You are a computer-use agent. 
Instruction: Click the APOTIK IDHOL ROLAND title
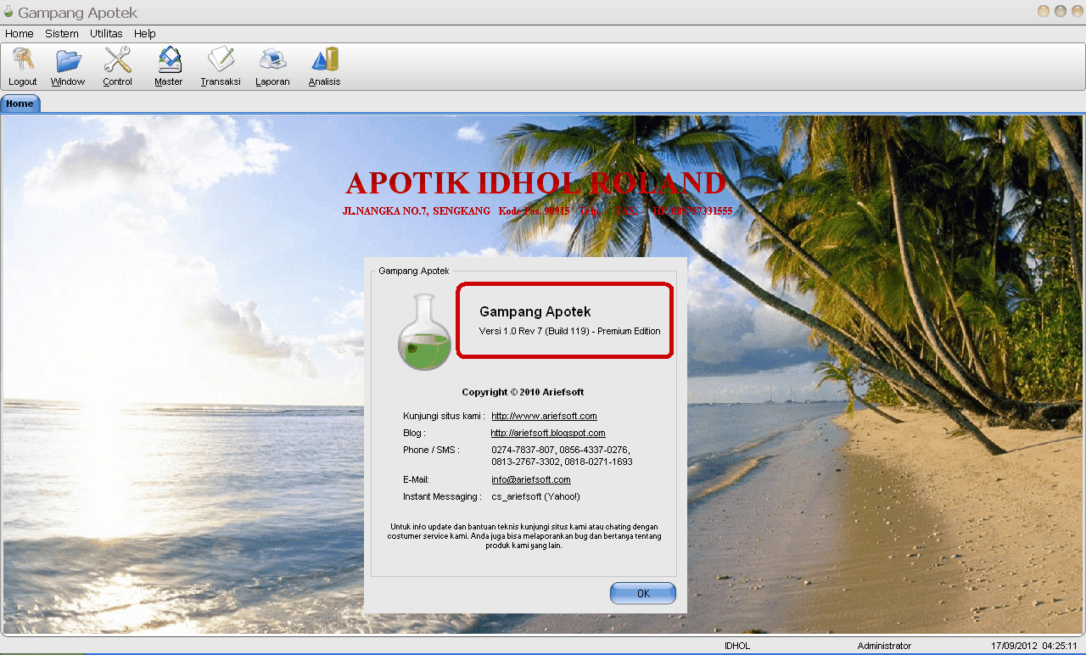[536, 183]
